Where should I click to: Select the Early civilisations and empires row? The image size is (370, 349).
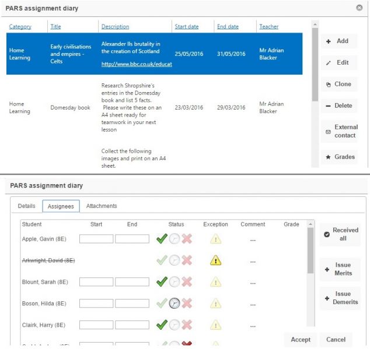point(154,54)
